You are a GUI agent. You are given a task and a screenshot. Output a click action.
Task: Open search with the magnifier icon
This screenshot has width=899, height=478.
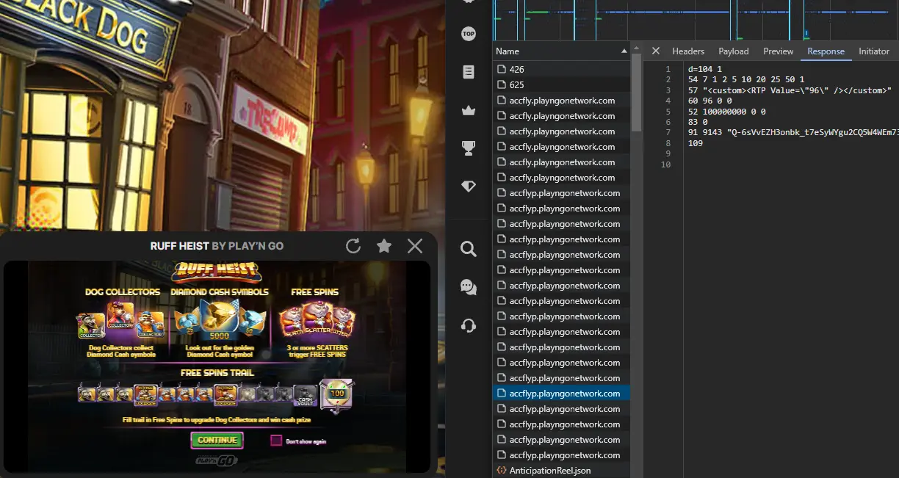[469, 249]
